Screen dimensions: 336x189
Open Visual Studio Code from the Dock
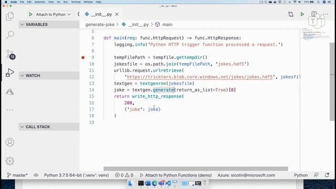click(168, 183)
